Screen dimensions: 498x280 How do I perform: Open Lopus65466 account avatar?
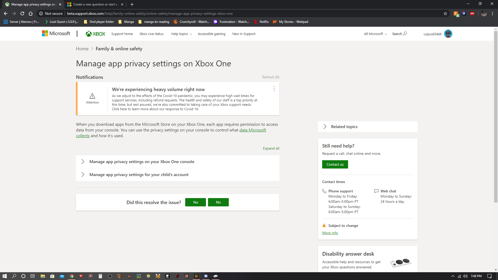(x=448, y=34)
